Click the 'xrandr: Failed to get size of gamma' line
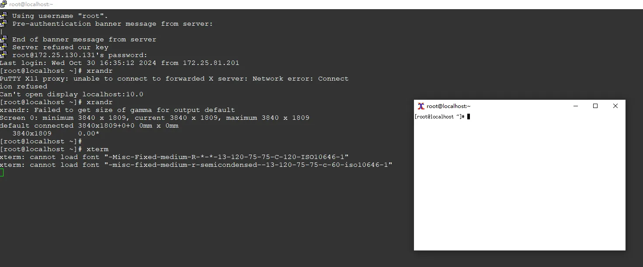The width and height of the screenshot is (643, 267). click(x=118, y=110)
